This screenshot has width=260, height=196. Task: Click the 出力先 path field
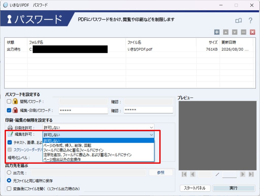(89, 173)
